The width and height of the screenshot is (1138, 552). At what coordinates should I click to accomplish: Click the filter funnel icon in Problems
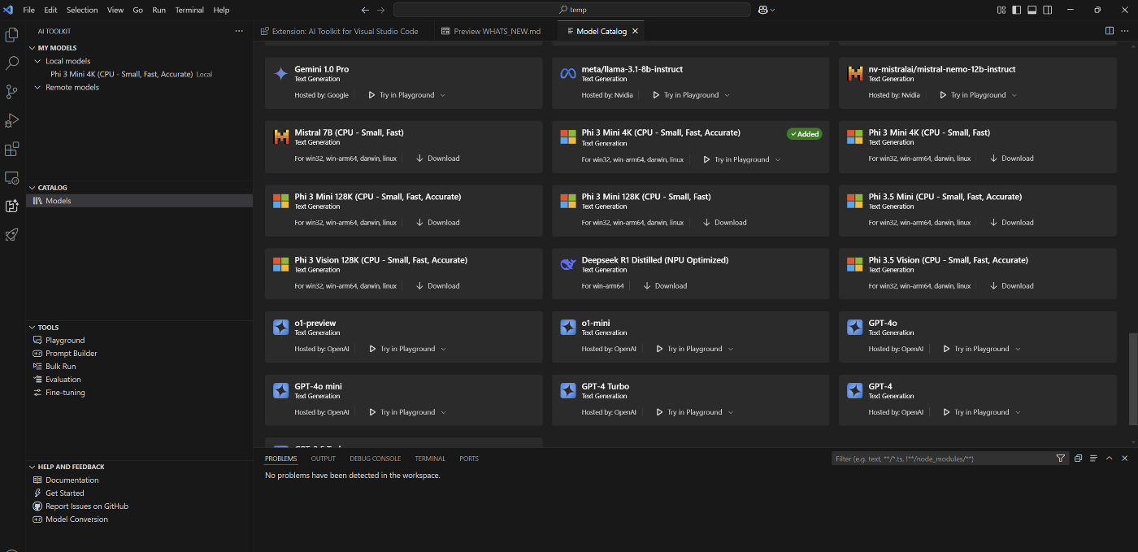(x=1060, y=459)
